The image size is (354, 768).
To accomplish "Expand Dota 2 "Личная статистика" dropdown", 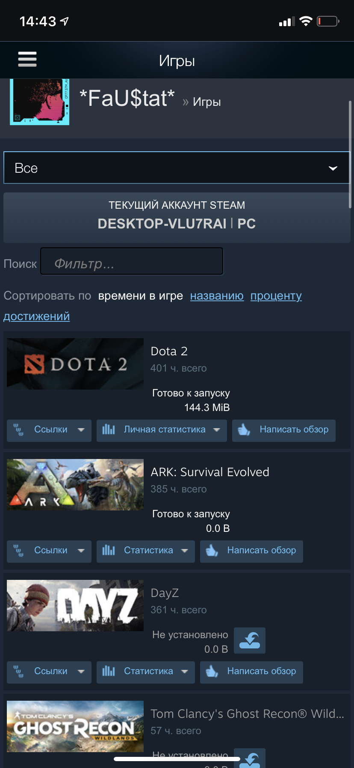I will [x=162, y=430].
